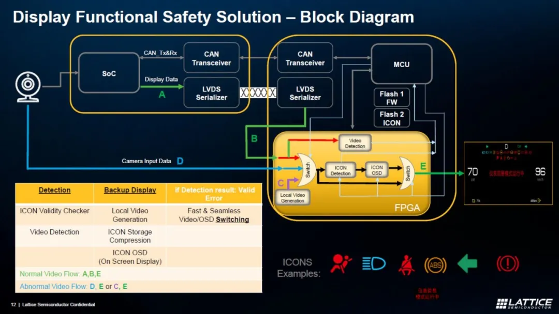Image resolution: width=559 pixels, height=314 pixels.
Task: Select the Video Detection block in FPGA
Action: [x=355, y=143]
